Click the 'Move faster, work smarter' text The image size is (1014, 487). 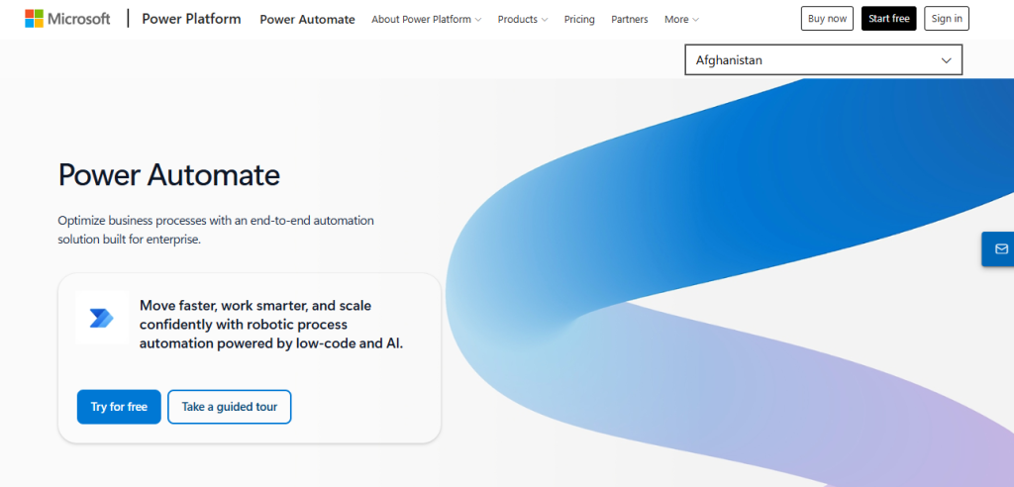(271, 324)
